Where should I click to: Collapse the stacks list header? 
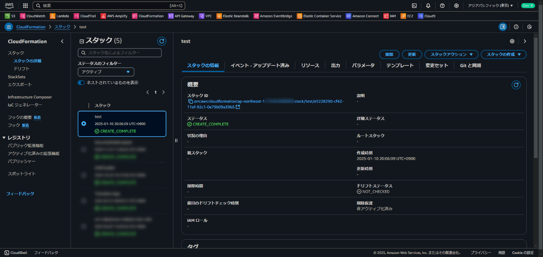click(81, 41)
